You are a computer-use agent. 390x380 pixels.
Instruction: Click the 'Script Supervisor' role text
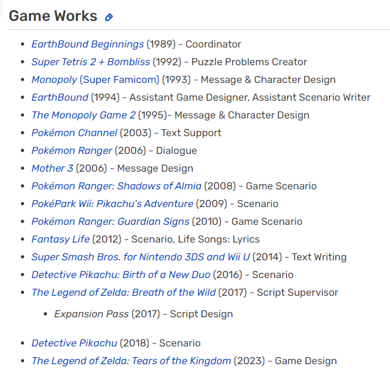click(297, 293)
